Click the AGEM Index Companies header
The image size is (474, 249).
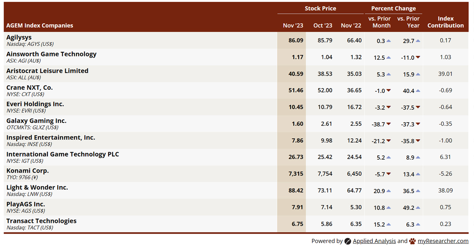coord(39,25)
